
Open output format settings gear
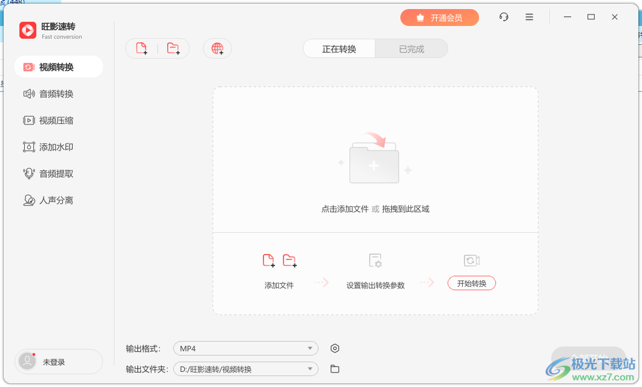pos(335,348)
